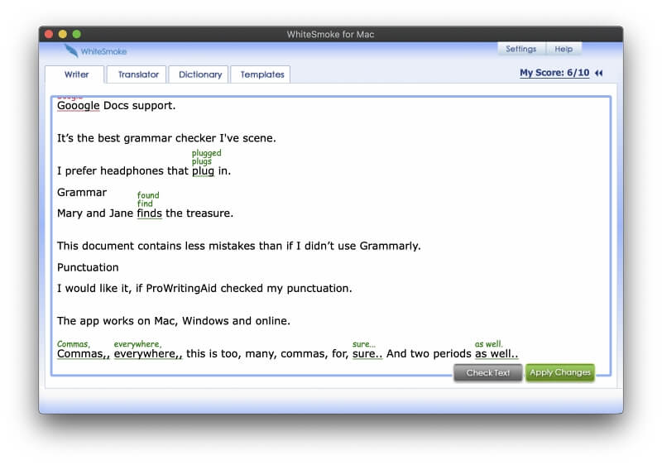Click the WhiteSmoke feather logo
The image size is (662, 465).
coord(71,50)
